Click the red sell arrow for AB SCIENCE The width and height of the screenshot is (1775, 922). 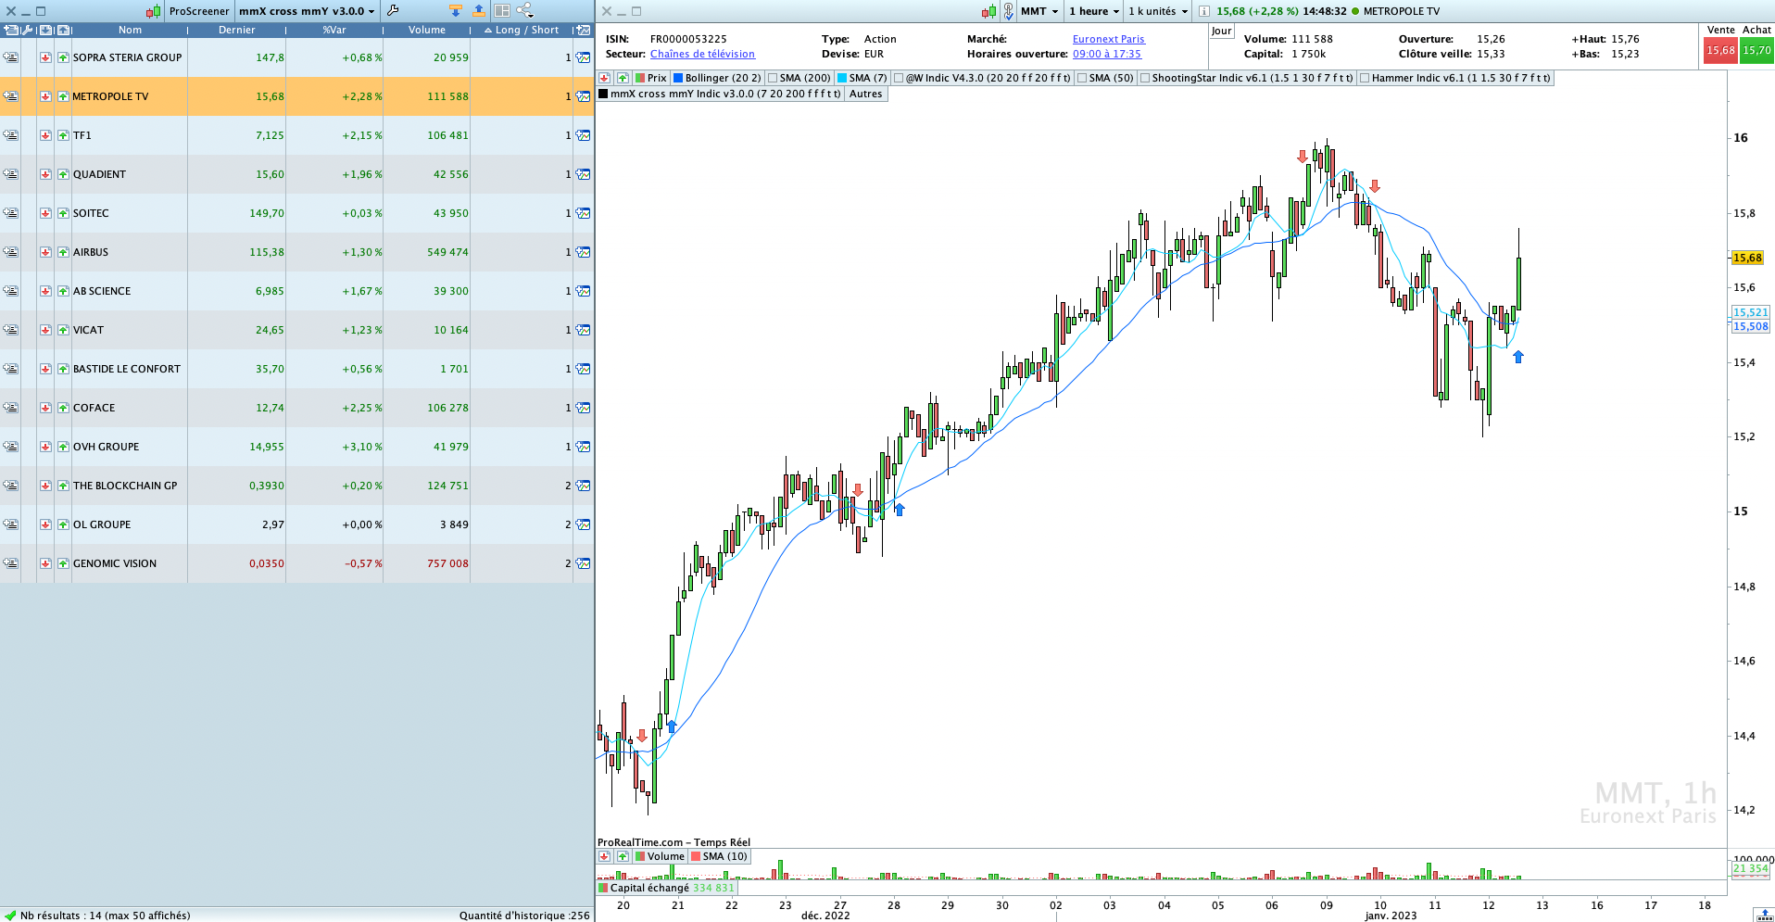45,291
